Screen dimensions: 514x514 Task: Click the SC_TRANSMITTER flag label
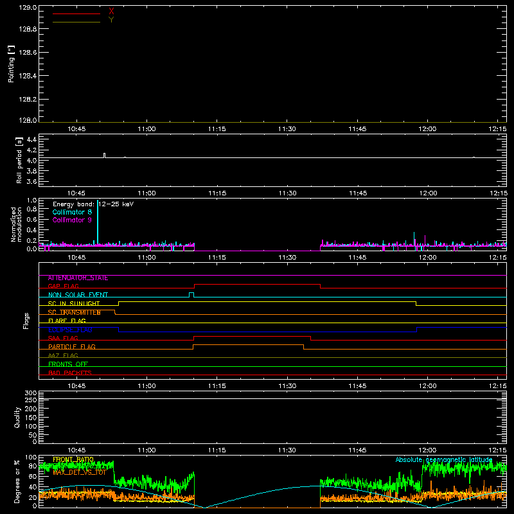click(x=74, y=312)
